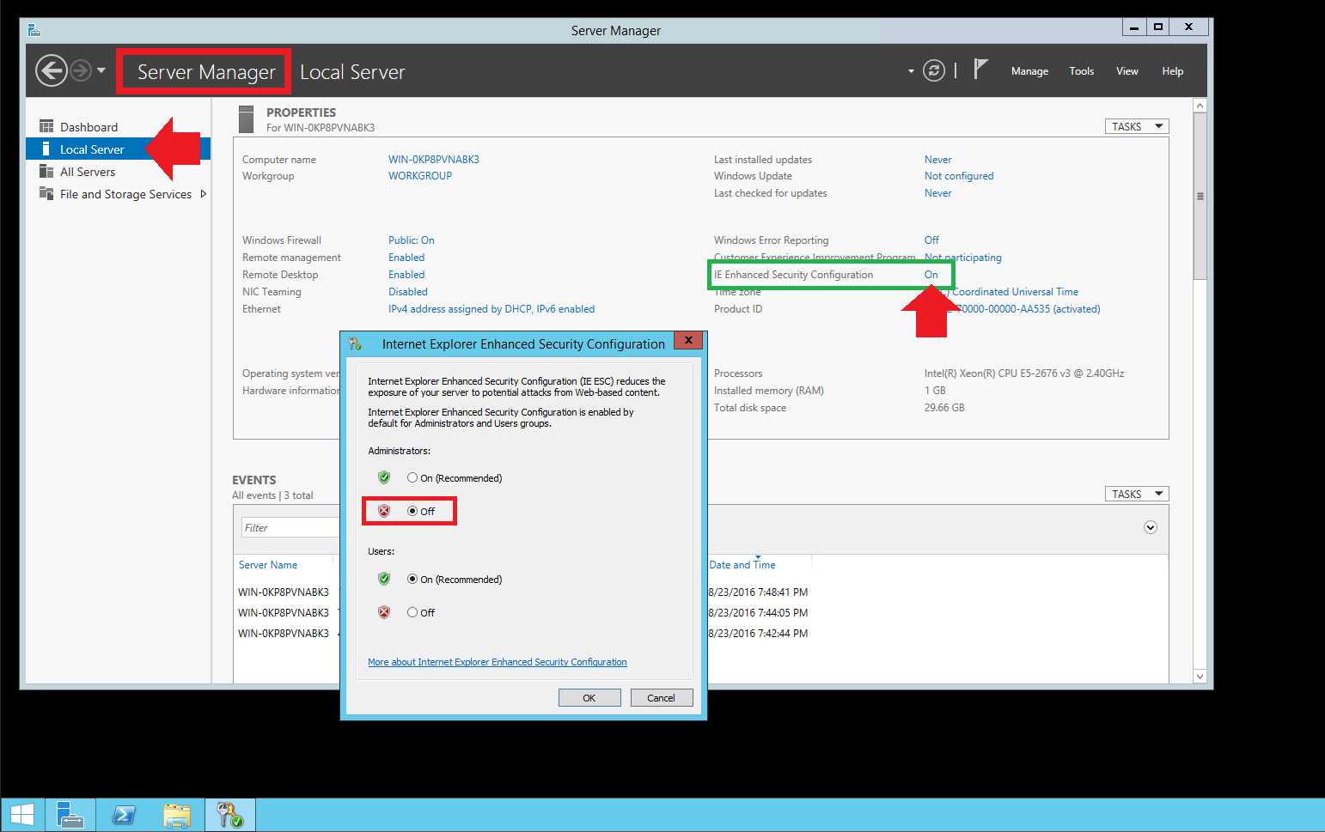Open 'More about Internet Explorer Enhanced Security Configuration' link
This screenshot has width=1325, height=832.
click(x=498, y=662)
